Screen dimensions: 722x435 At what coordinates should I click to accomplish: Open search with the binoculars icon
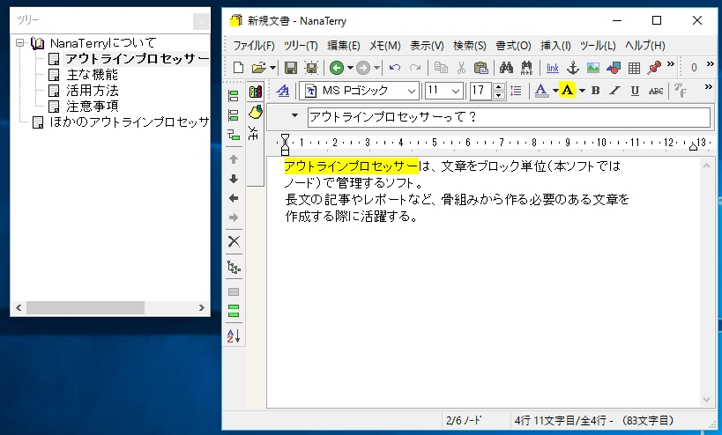(x=506, y=68)
